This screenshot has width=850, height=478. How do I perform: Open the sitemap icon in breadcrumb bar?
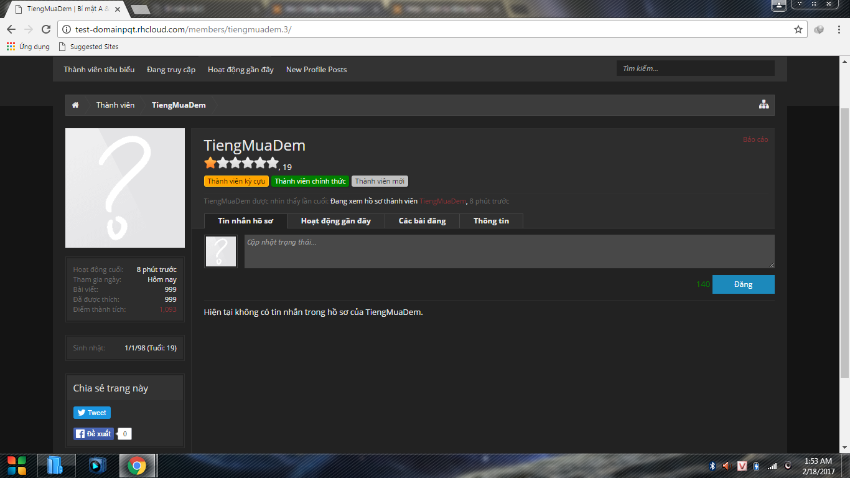[x=764, y=105]
